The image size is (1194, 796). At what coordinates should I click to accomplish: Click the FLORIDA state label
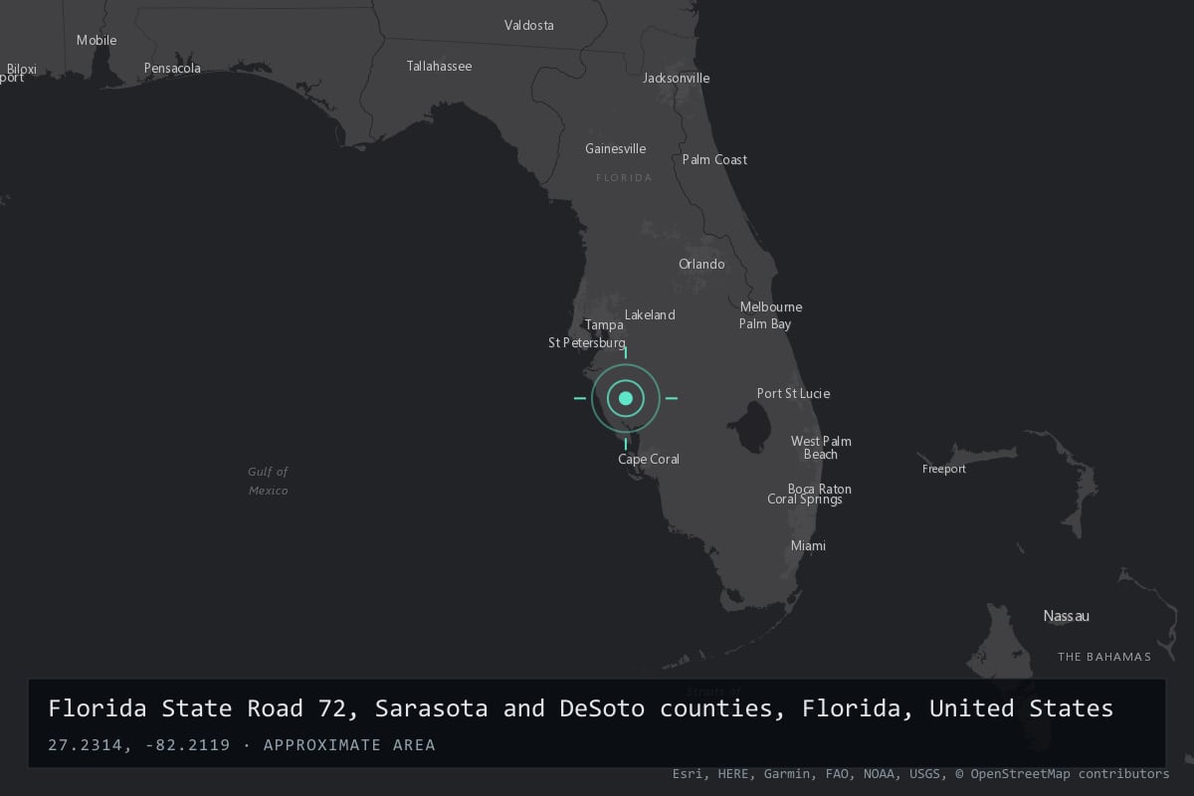tap(624, 177)
